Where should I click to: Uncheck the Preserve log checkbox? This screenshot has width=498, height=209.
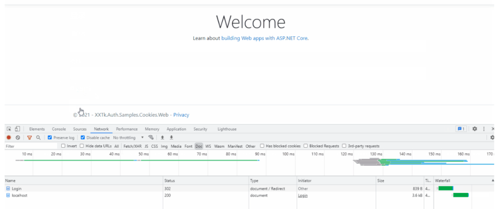point(50,137)
